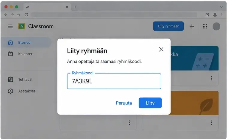
Task: Open the account profile avatar
Action: click(216, 26)
